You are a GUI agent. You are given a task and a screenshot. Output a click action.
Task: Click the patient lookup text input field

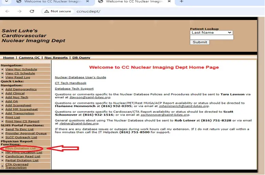(211, 37)
